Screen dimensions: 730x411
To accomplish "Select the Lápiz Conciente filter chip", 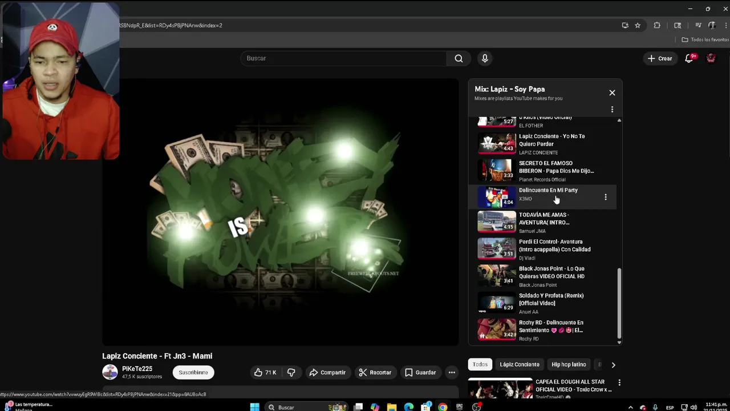I will (x=520, y=364).
